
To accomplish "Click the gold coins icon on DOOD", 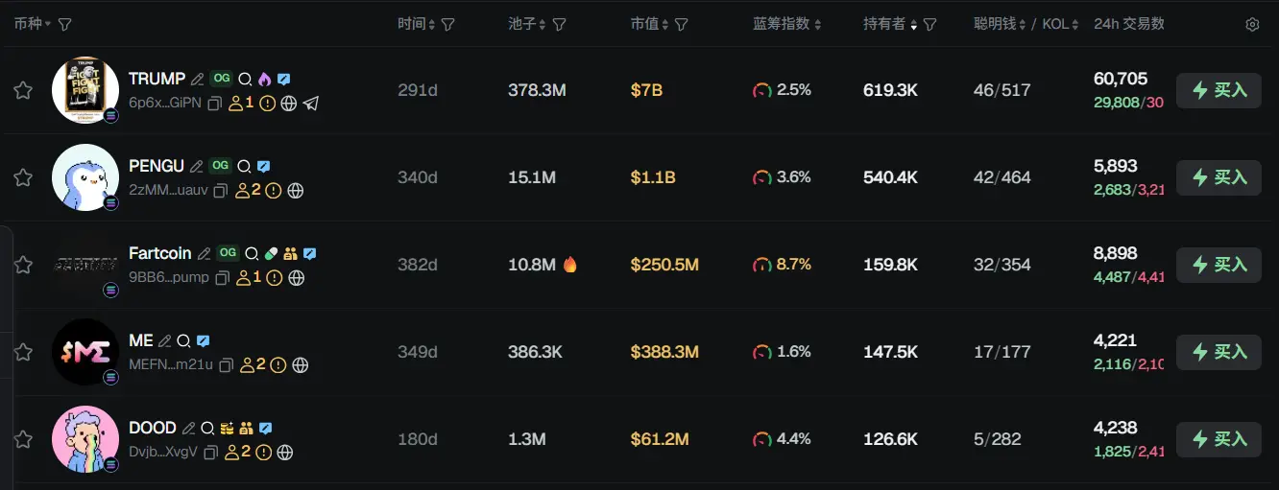I will 228,429.
